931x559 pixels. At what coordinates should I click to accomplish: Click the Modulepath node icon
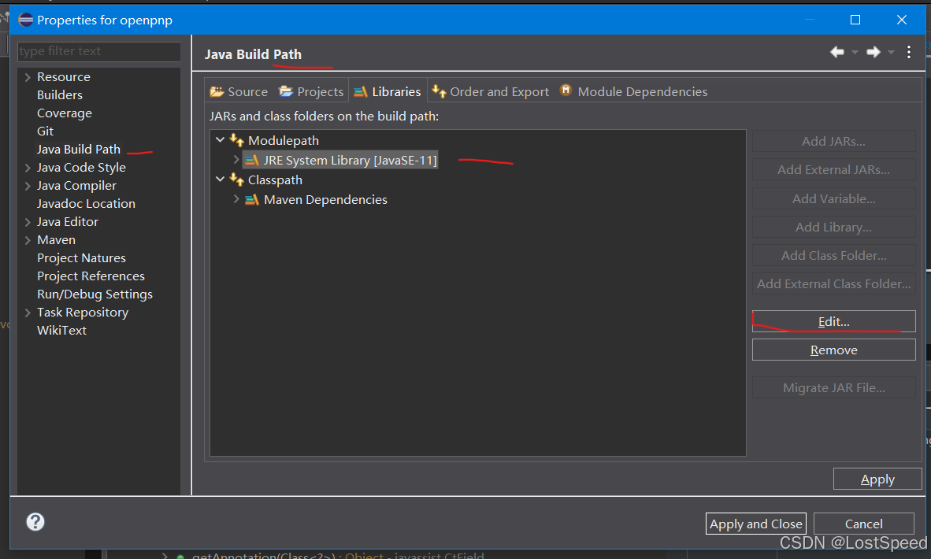point(235,140)
